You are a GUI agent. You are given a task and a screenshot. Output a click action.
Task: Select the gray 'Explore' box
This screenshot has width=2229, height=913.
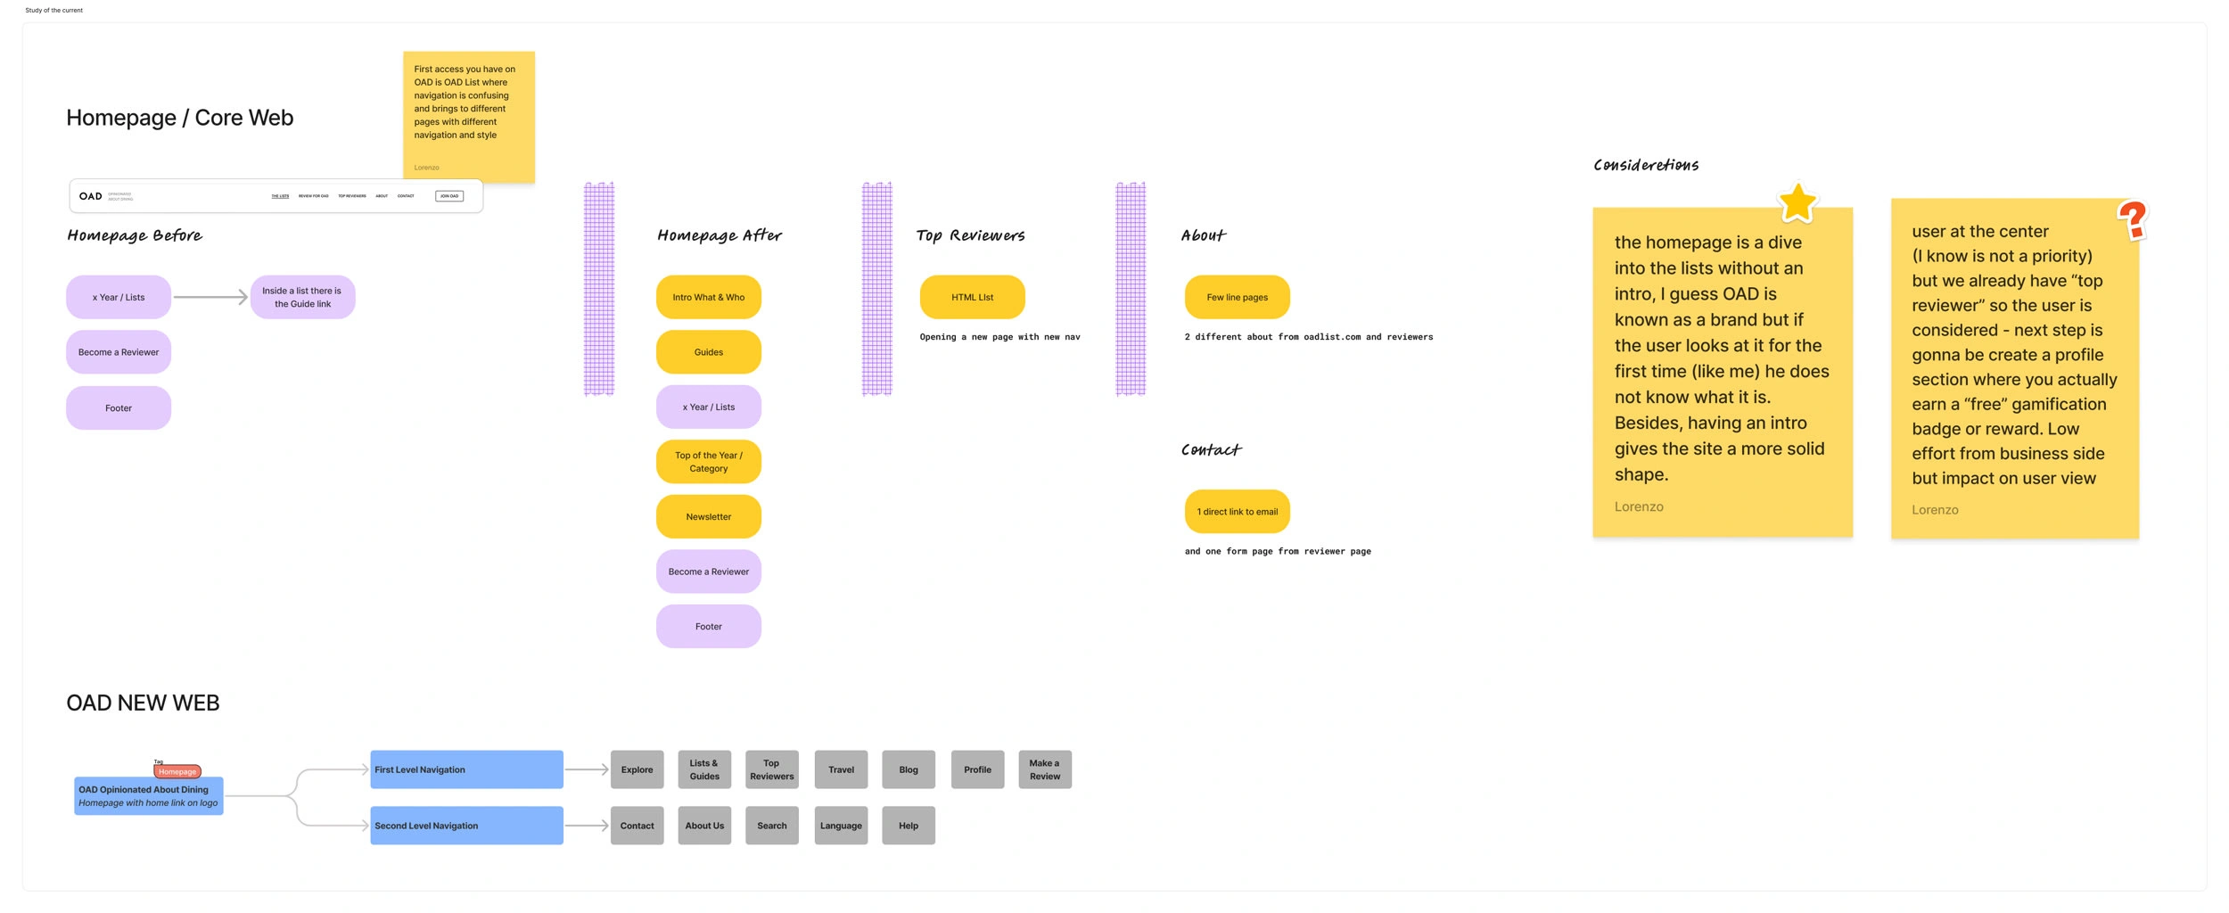coord(637,769)
